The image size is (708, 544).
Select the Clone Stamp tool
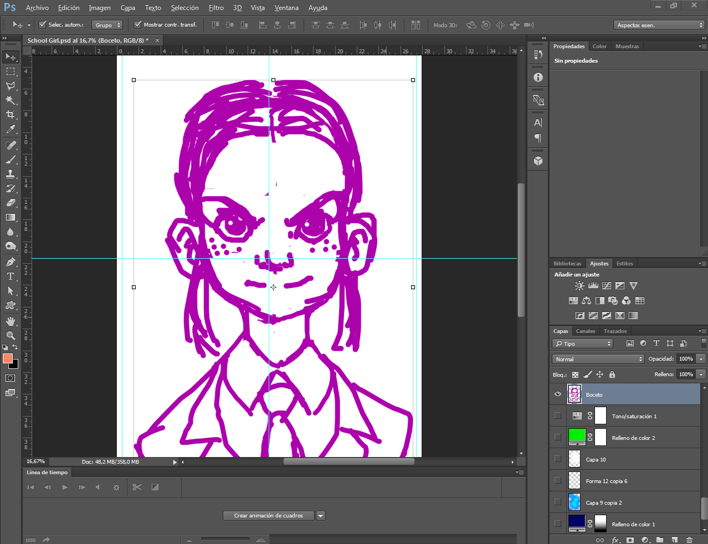tap(11, 174)
